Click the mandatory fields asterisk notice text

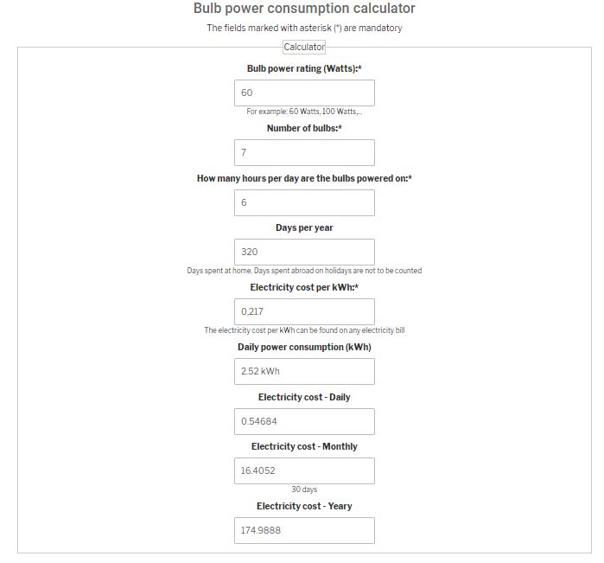(304, 29)
